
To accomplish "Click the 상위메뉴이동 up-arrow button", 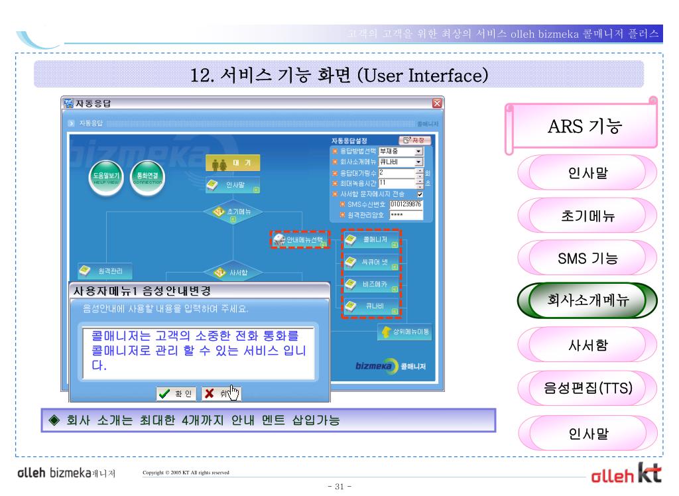I will (x=405, y=332).
